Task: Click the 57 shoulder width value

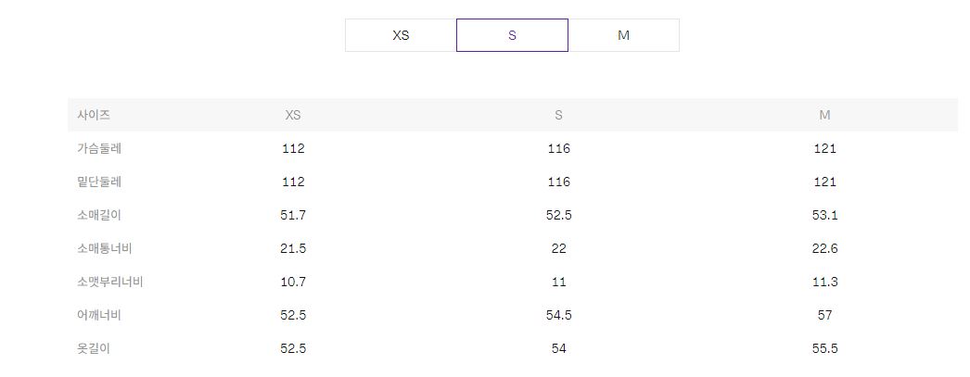Action: pos(824,315)
